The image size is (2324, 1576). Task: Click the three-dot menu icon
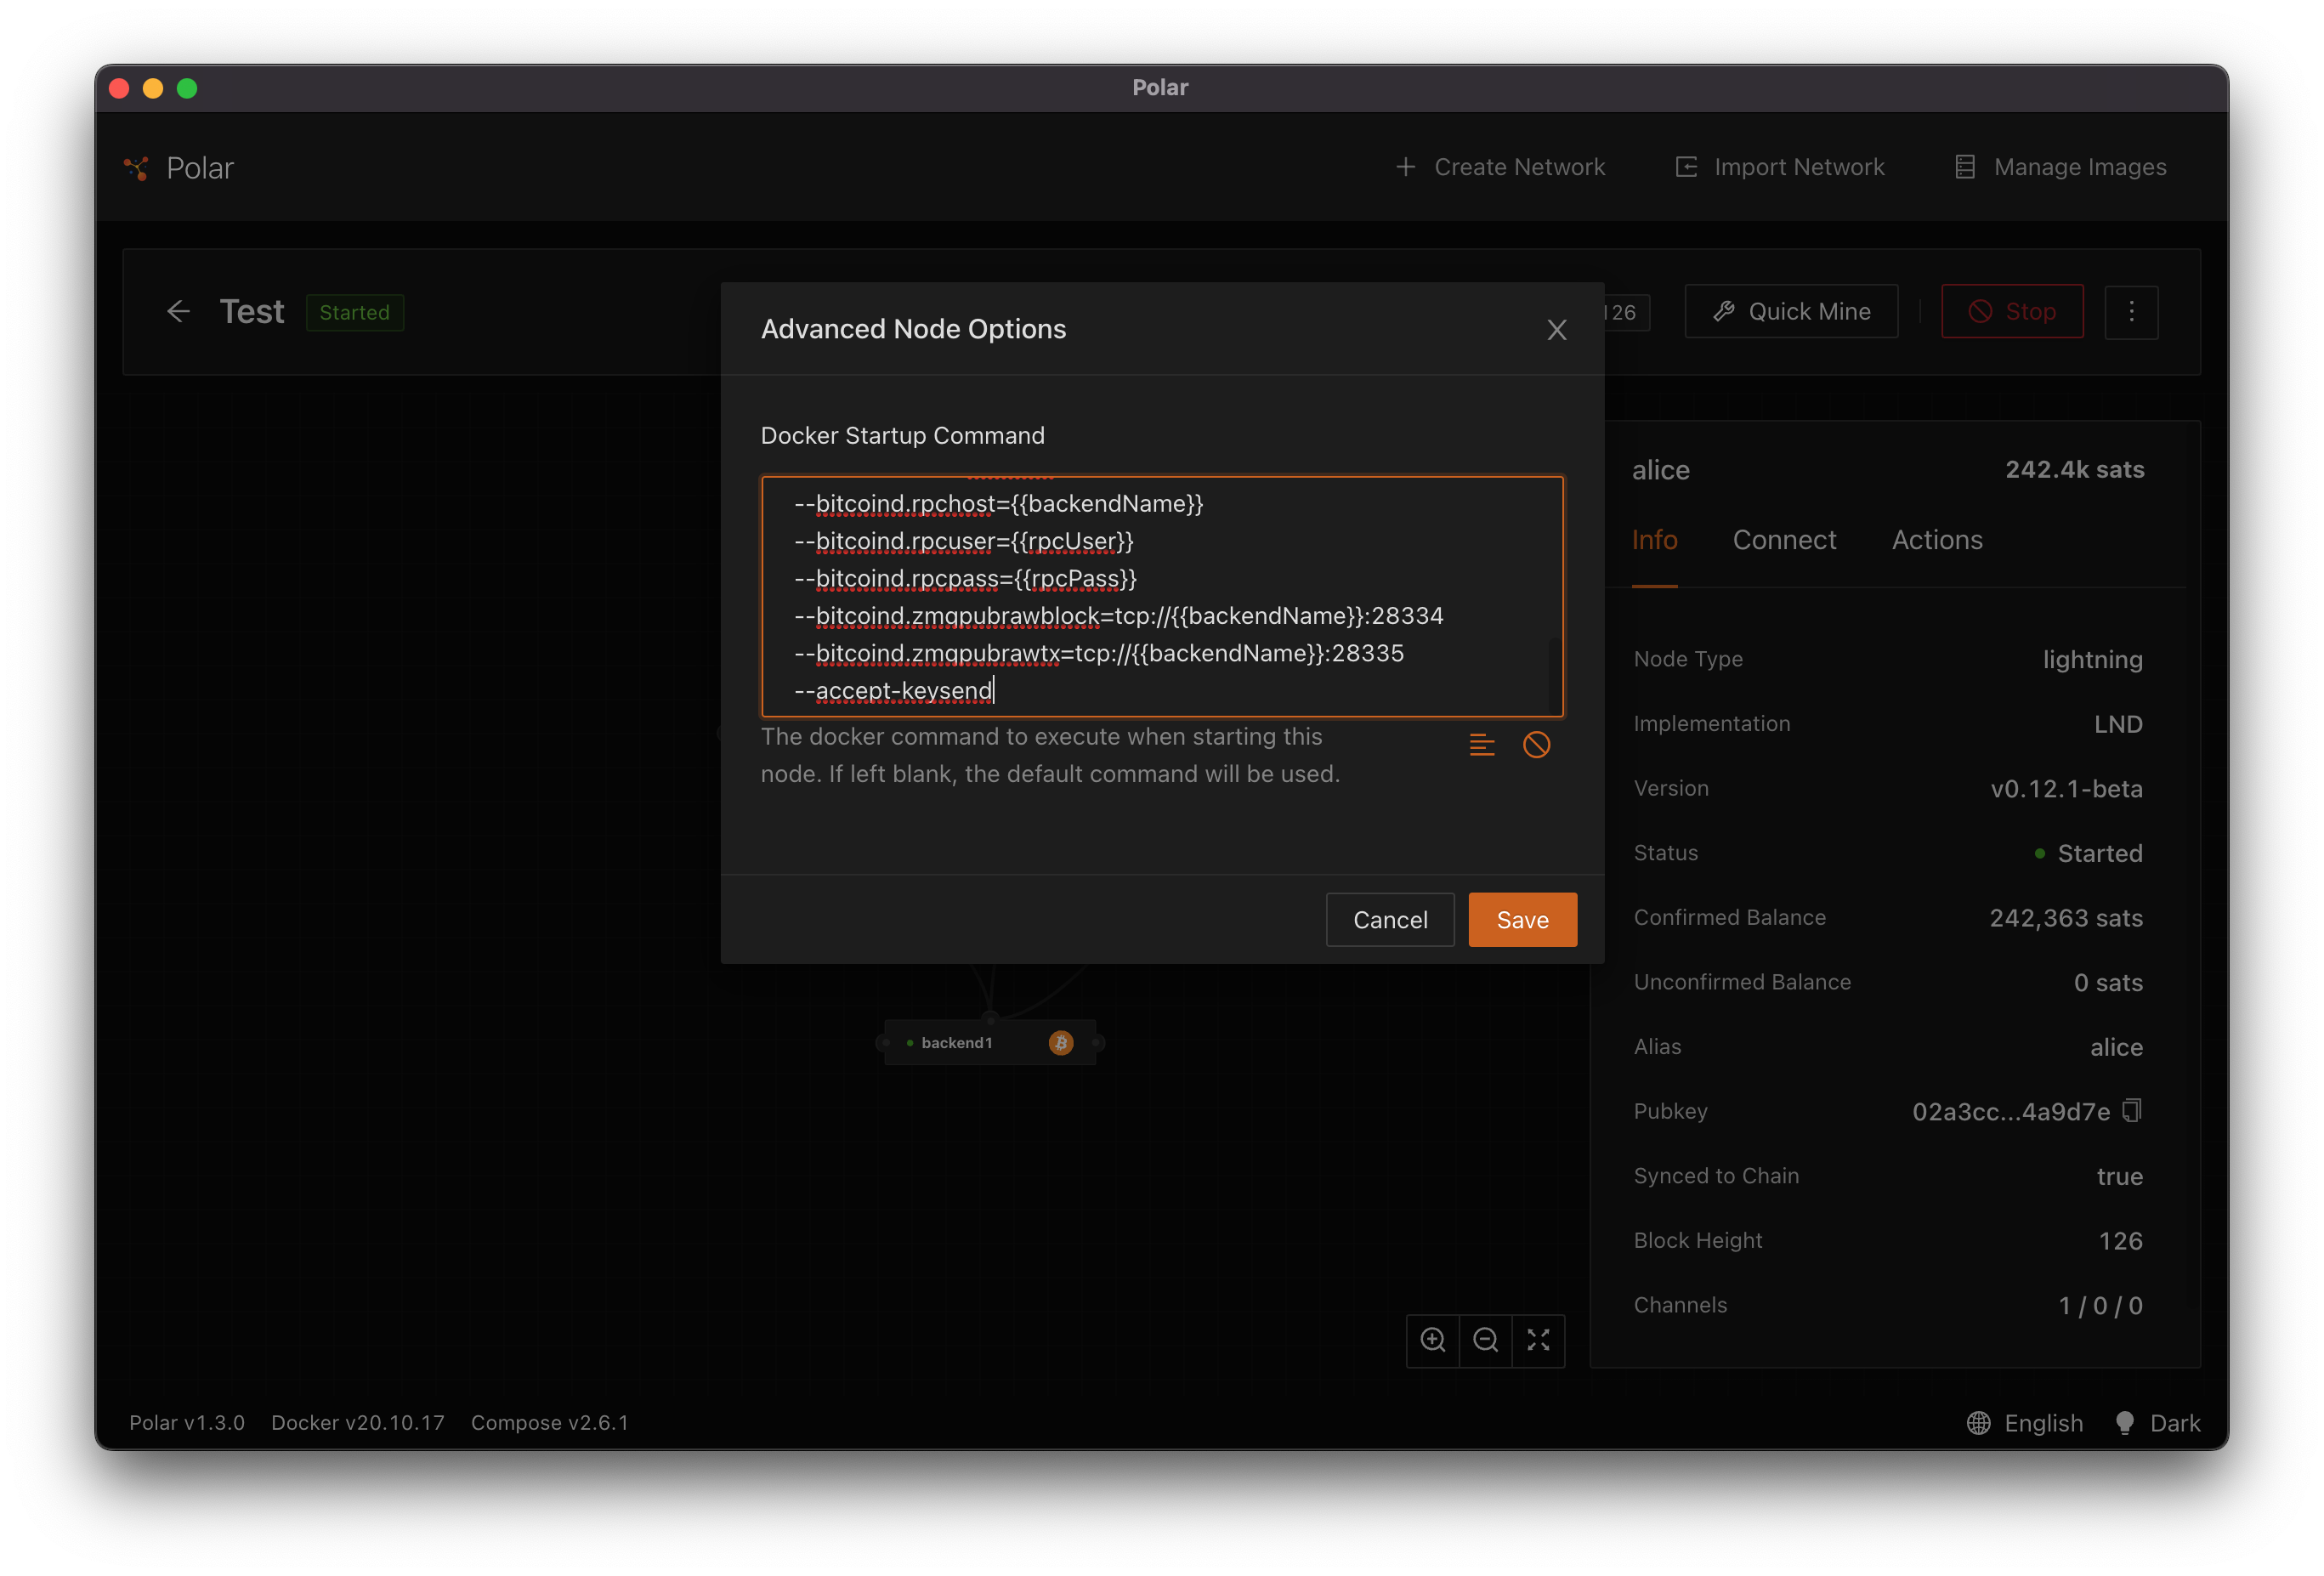point(2133,311)
